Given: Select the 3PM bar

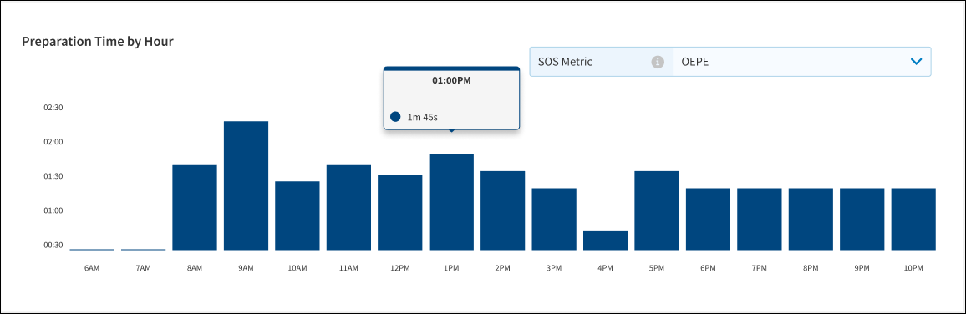Looking at the screenshot, I should [x=554, y=219].
